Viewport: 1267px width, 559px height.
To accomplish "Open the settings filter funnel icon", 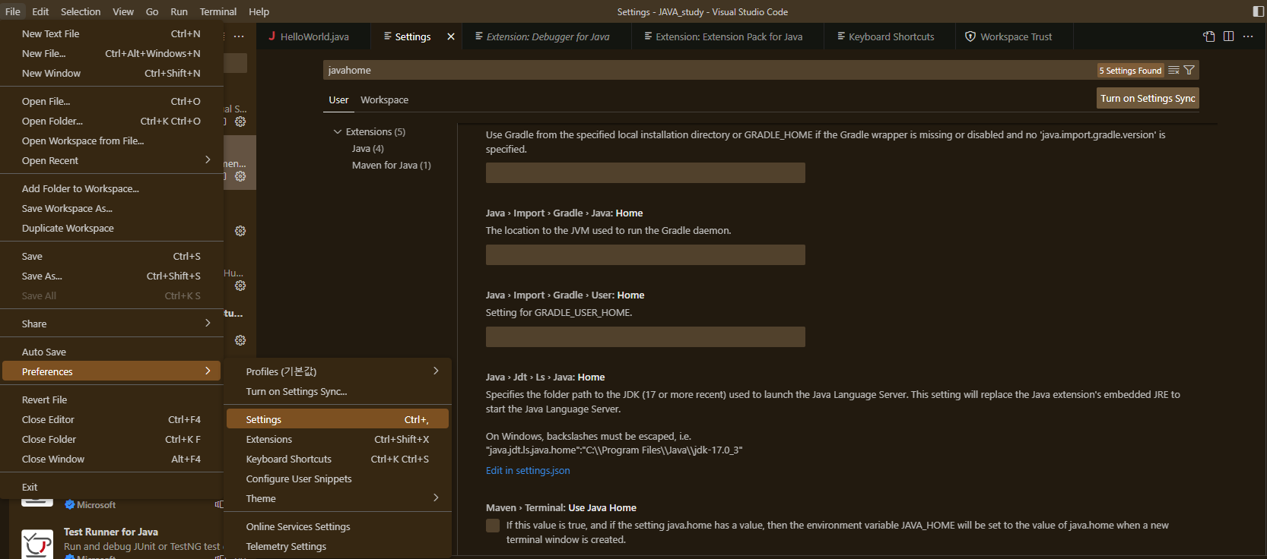I will (x=1189, y=70).
